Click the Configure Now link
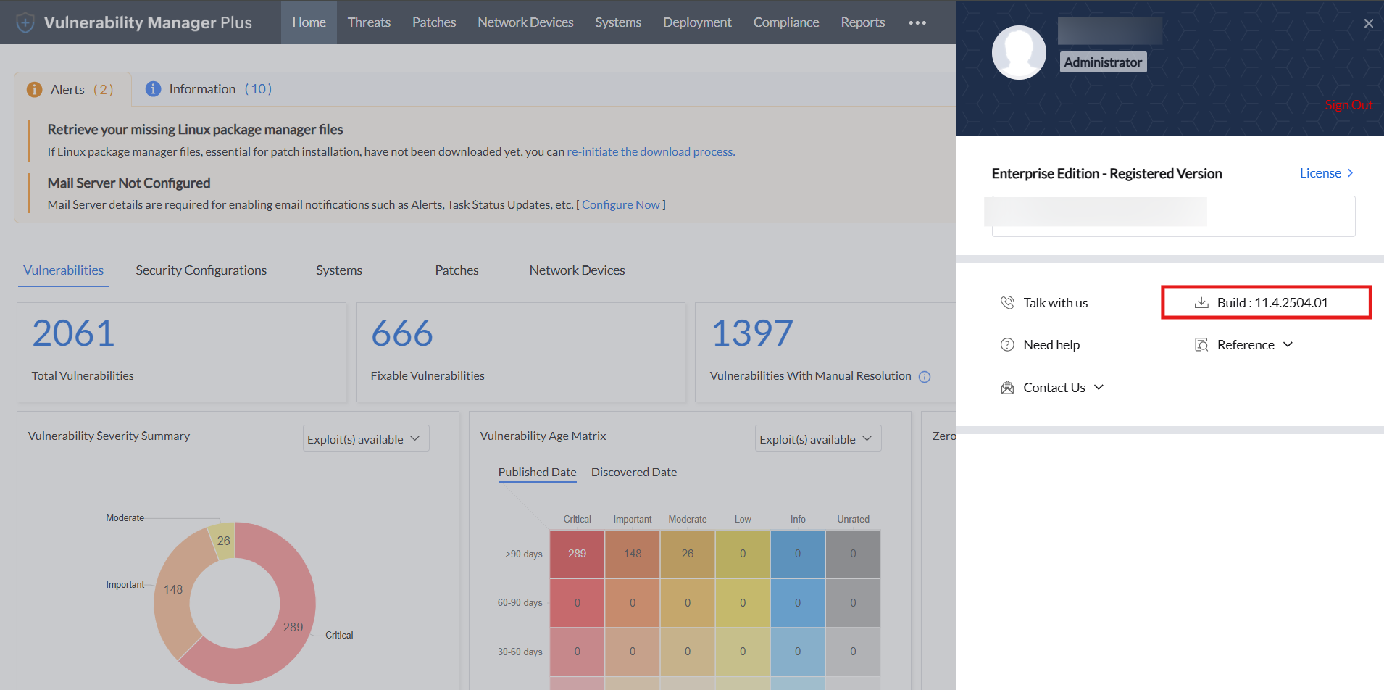The image size is (1384, 690). [x=621, y=205]
